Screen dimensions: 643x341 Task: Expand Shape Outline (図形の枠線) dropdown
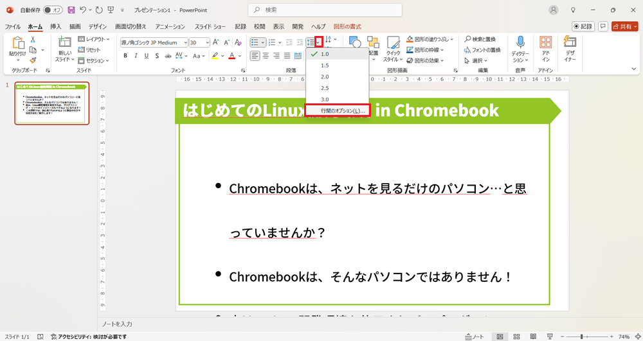point(442,50)
